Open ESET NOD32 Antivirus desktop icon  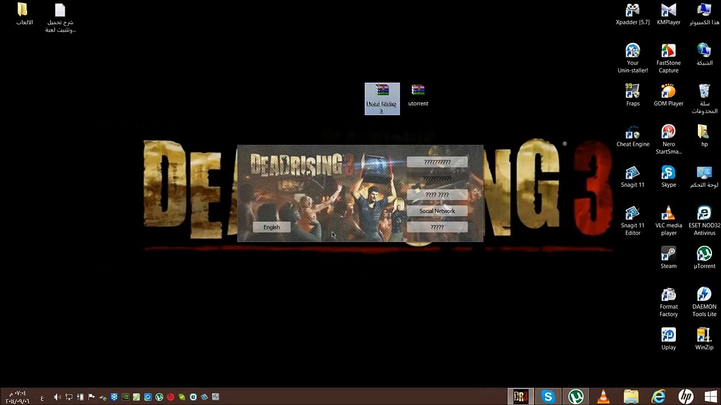click(x=704, y=221)
